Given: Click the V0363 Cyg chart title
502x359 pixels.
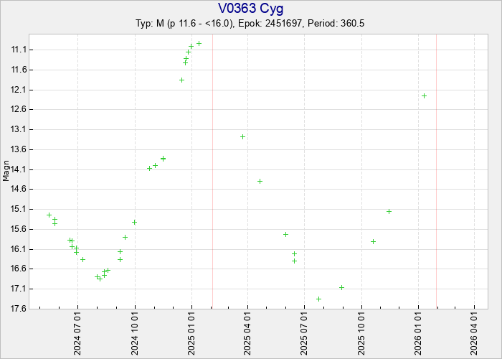Looking at the screenshot, I should pyautogui.click(x=250, y=9).
